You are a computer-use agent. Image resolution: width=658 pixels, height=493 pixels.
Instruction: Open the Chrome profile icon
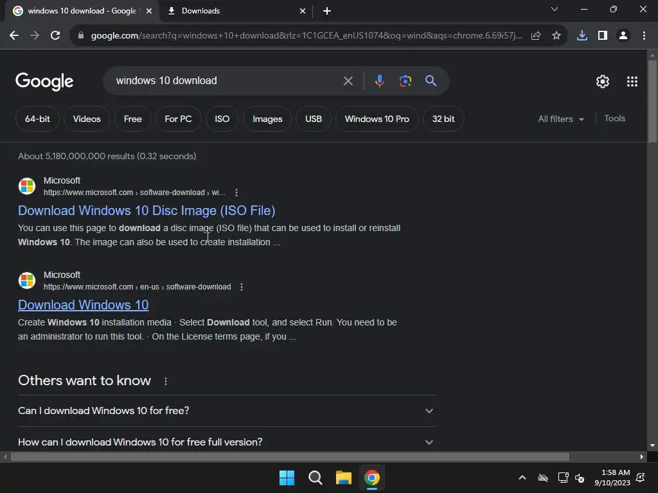pyautogui.click(x=623, y=36)
